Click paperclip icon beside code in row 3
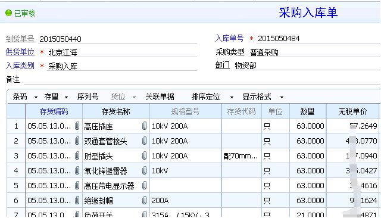381x218 pixels. pos(77,155)
